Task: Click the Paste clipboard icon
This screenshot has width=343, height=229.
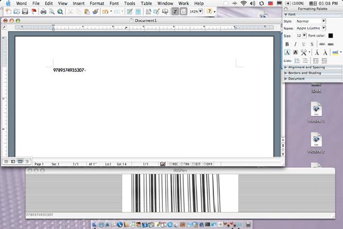Action: pos(87,11)
